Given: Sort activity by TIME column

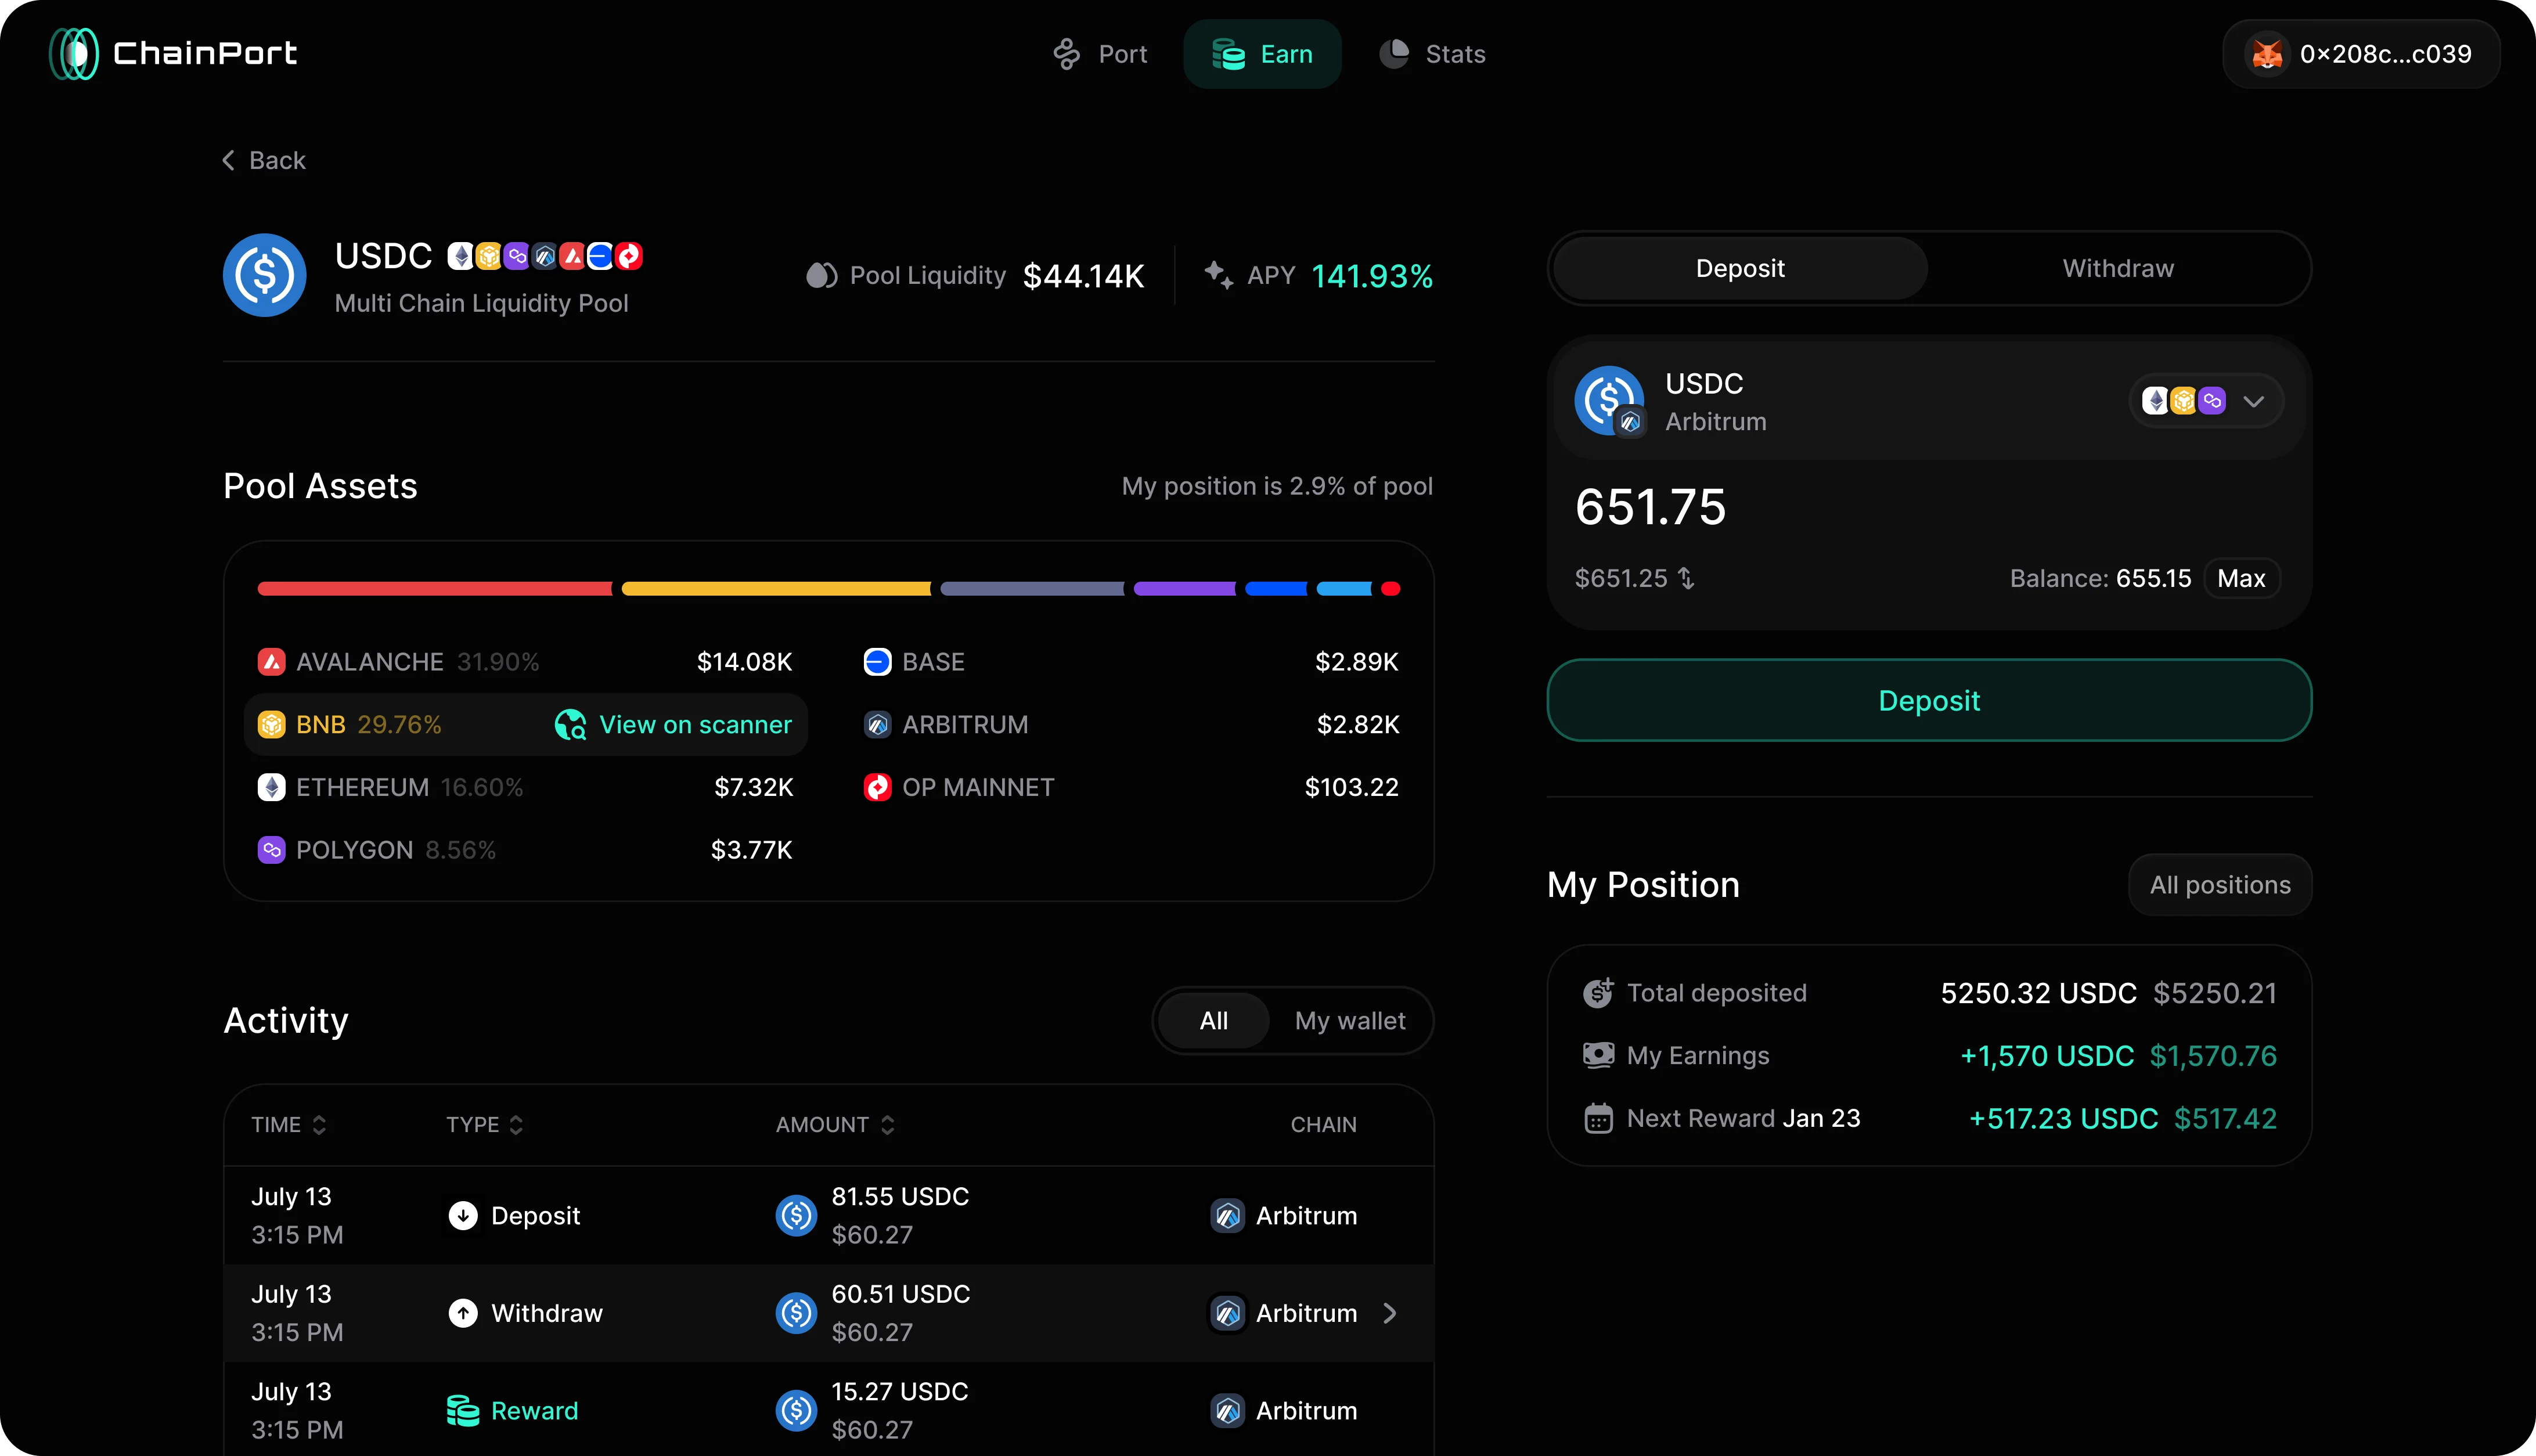Looking at the screenshot, I should click(289, 1125).
